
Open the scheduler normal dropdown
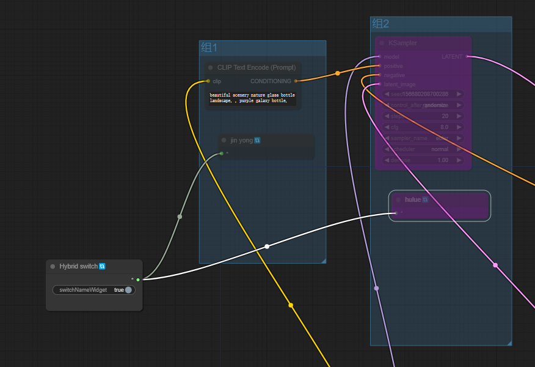(423, 149)
